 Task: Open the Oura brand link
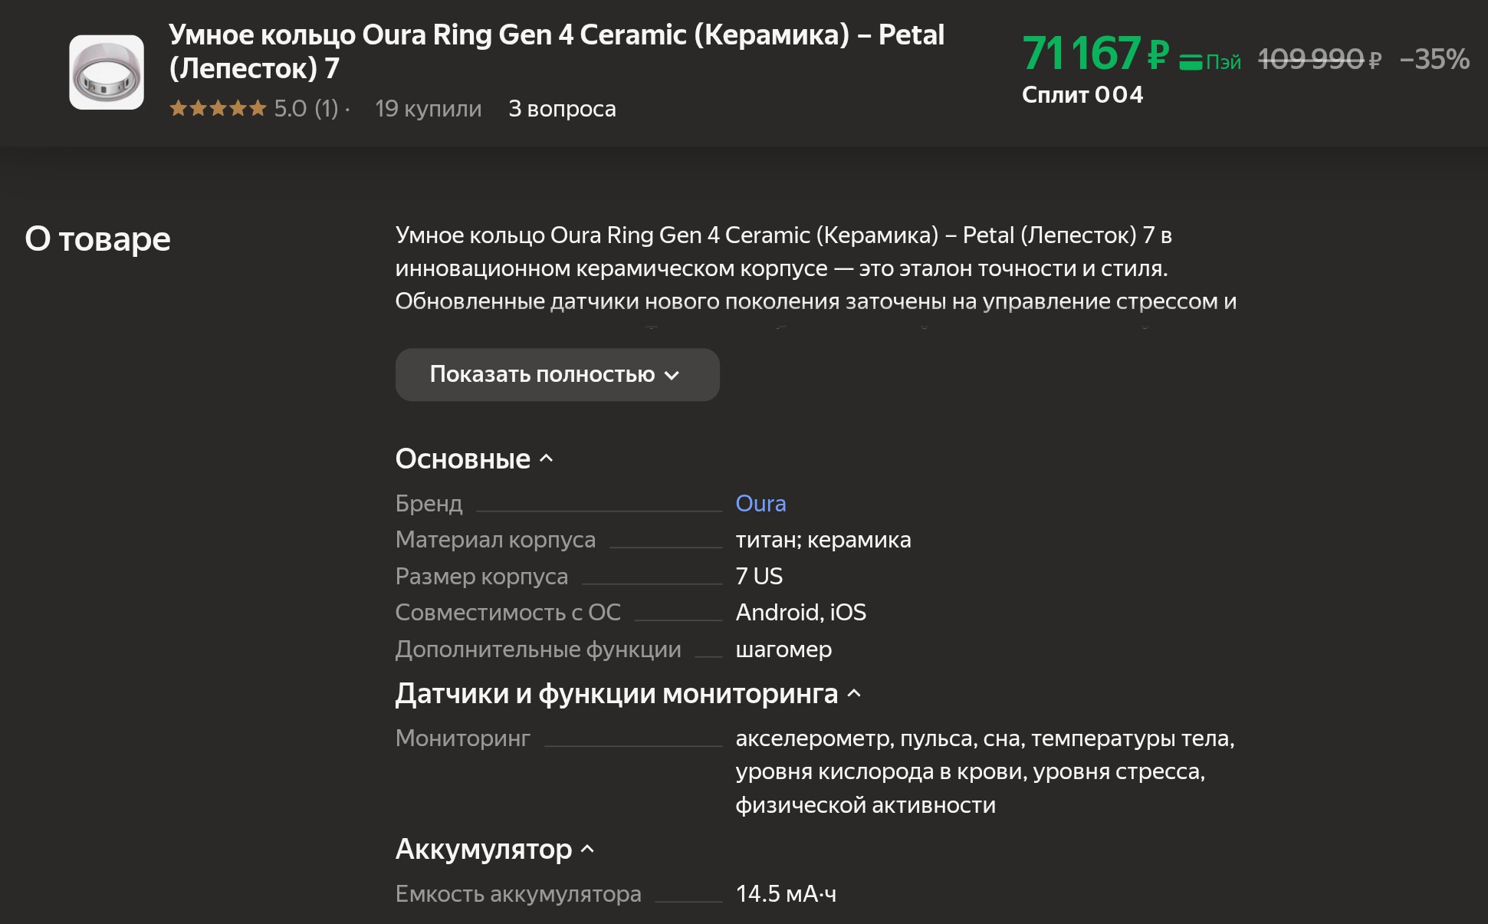[760, 503]
